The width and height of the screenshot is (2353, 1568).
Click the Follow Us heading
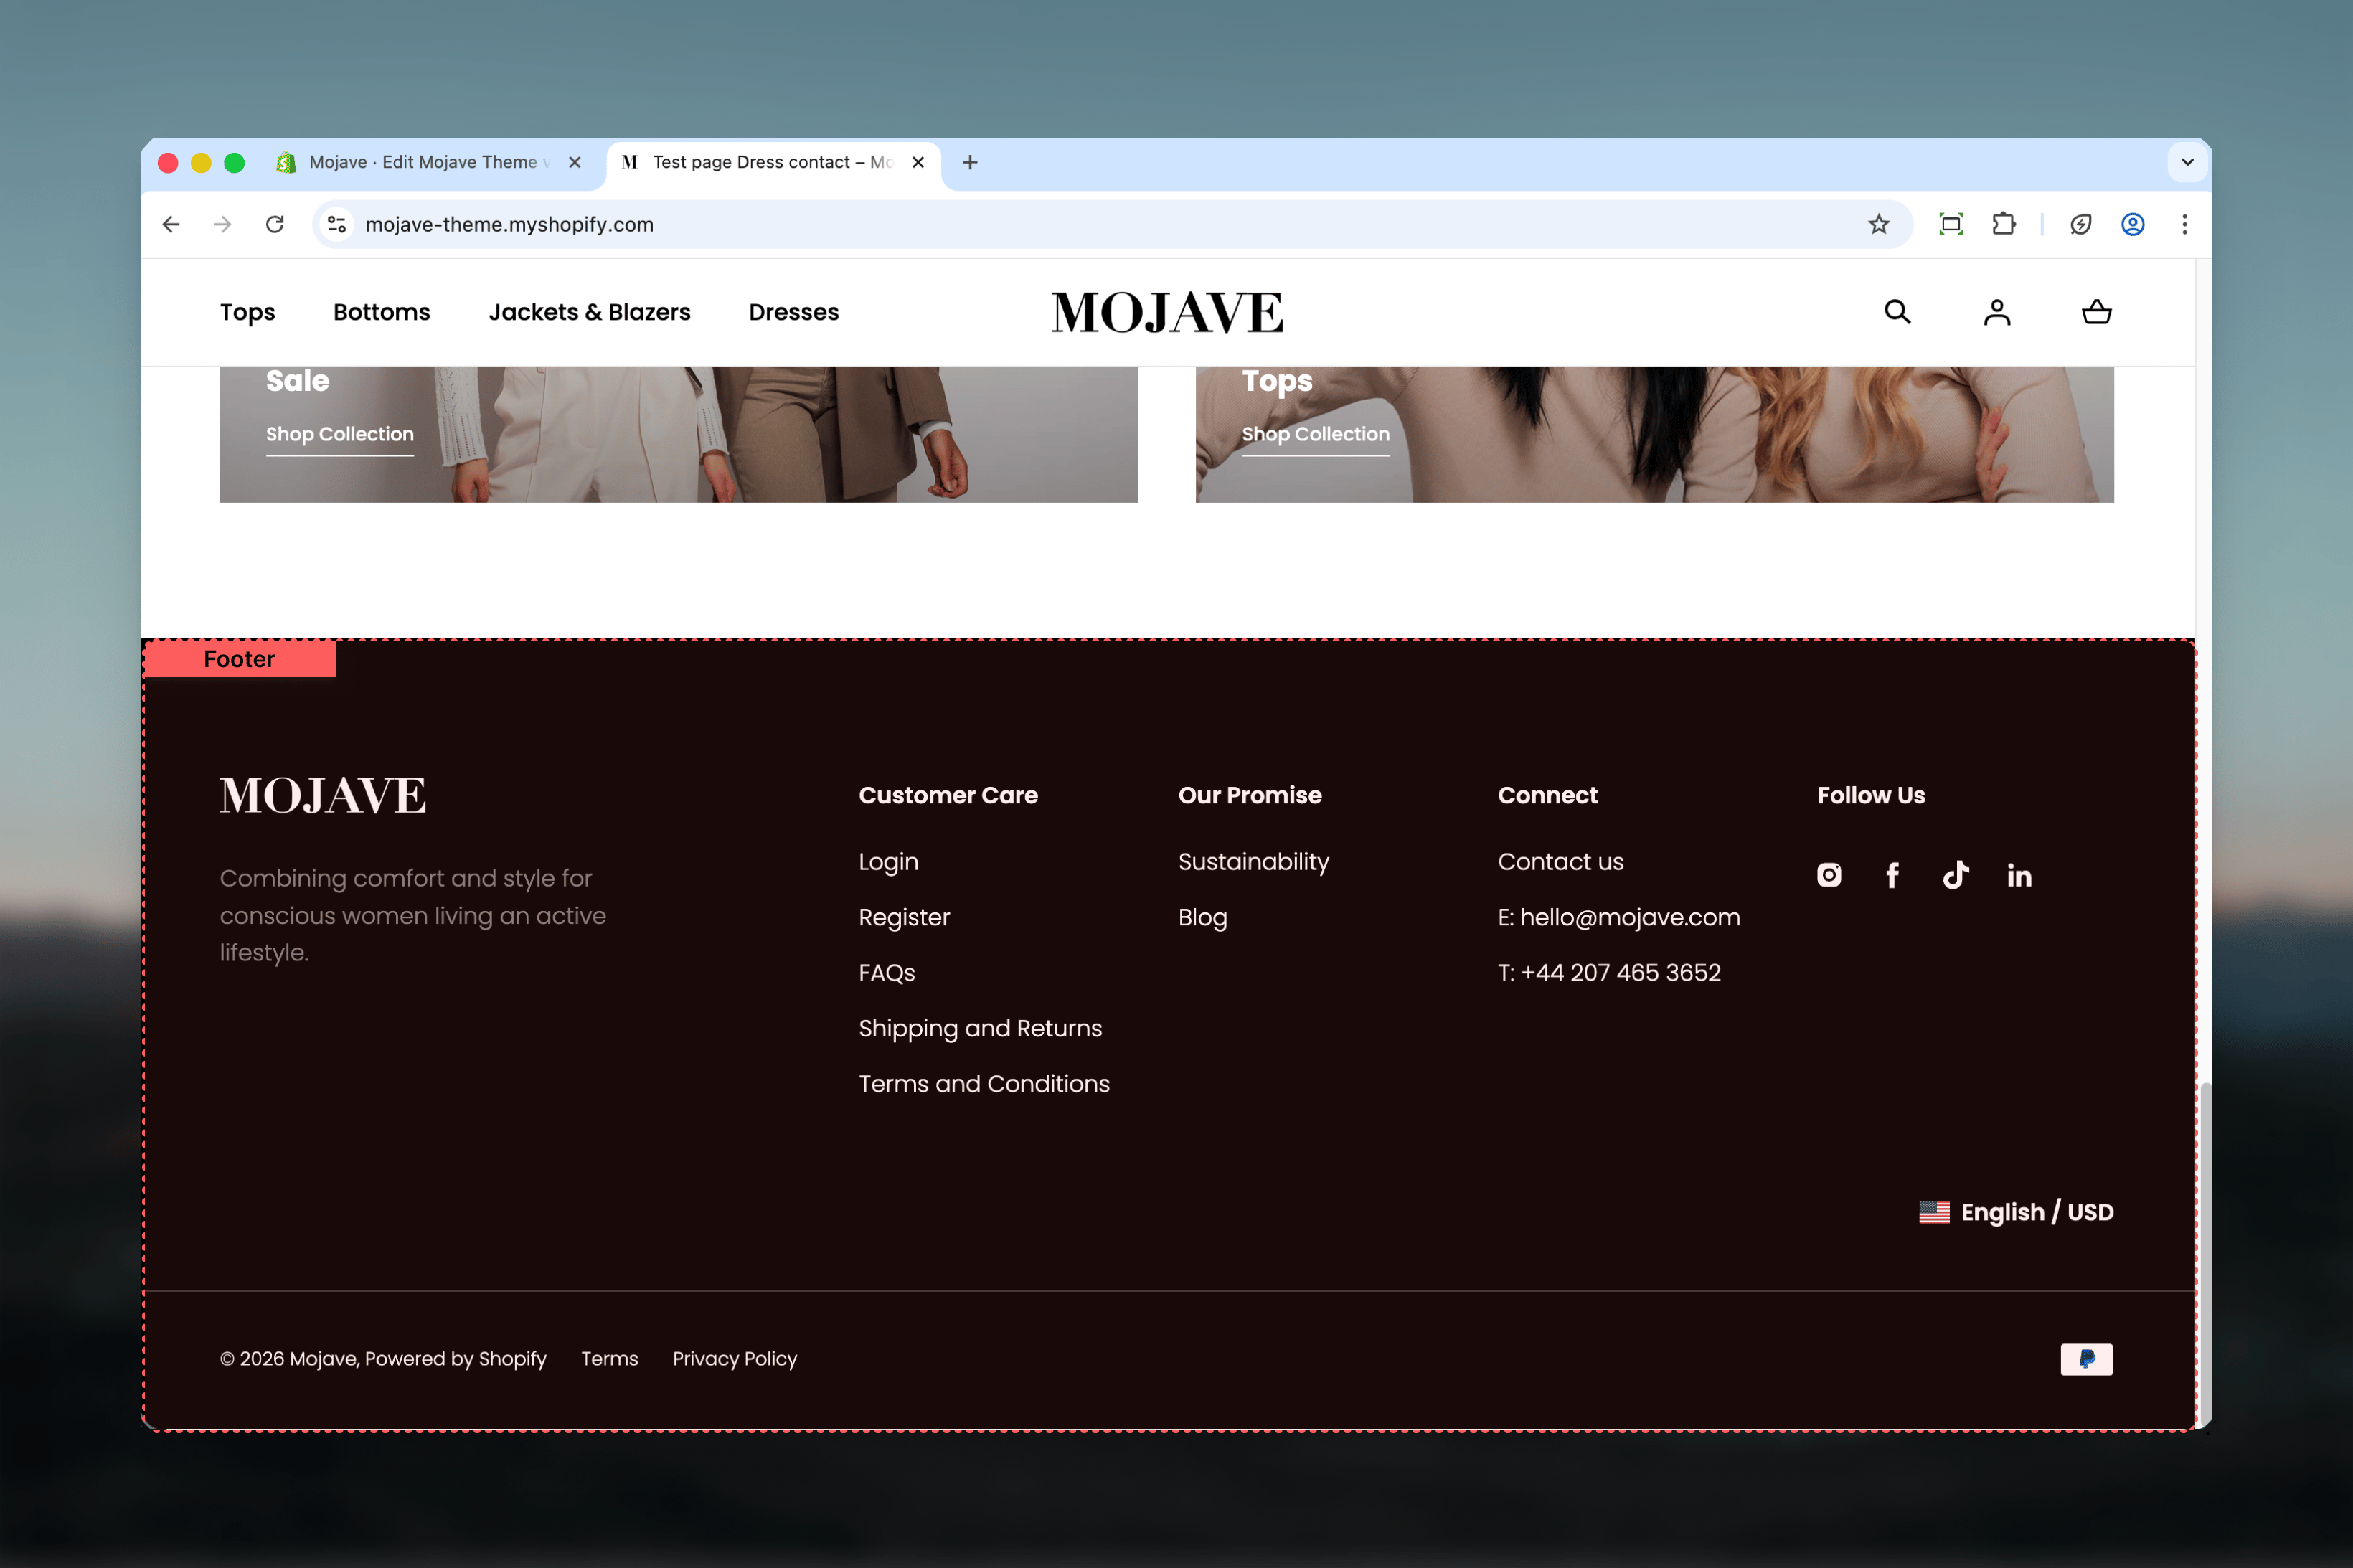[1871, 796]
